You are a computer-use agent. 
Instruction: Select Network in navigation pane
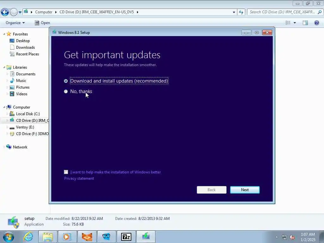click(x=20, y=147)
